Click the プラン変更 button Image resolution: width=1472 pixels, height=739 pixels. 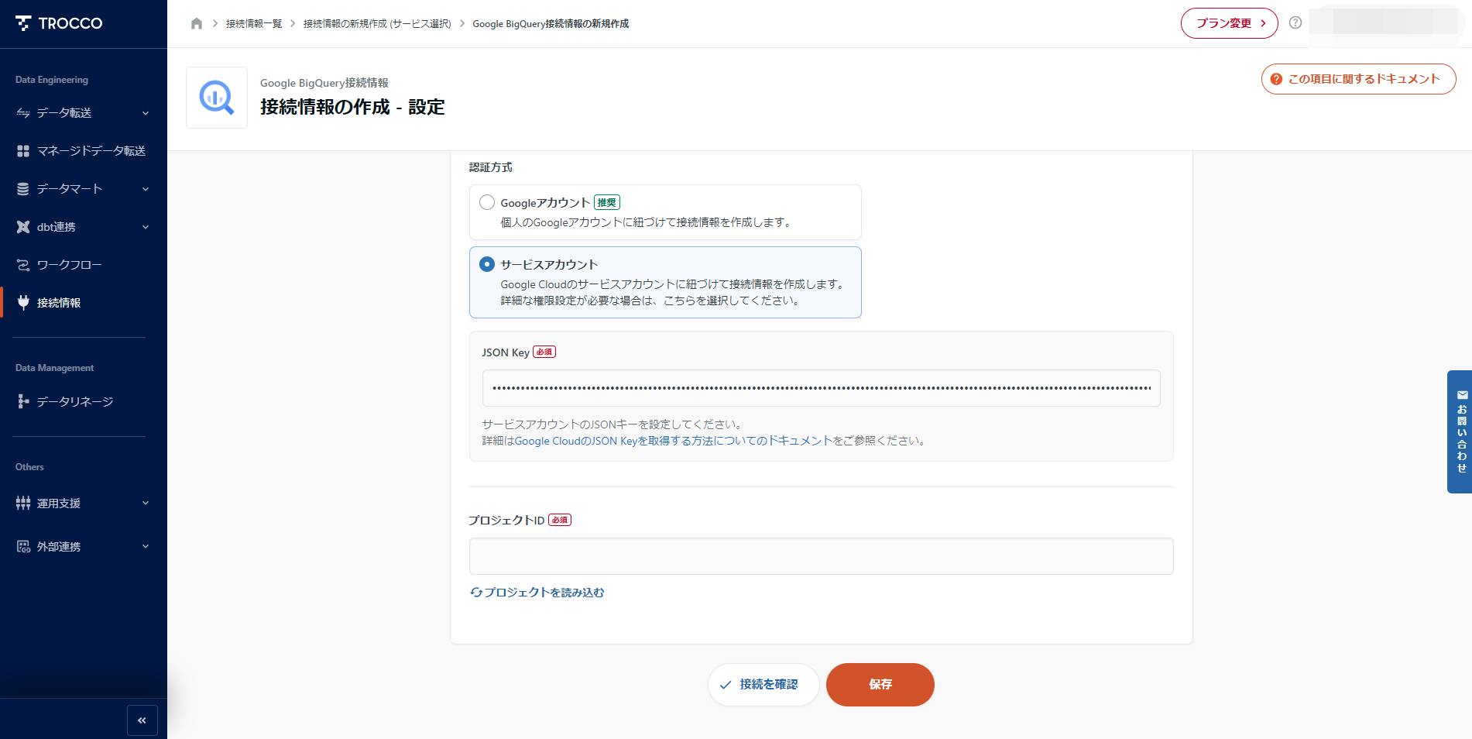[x=1229, y=23]
